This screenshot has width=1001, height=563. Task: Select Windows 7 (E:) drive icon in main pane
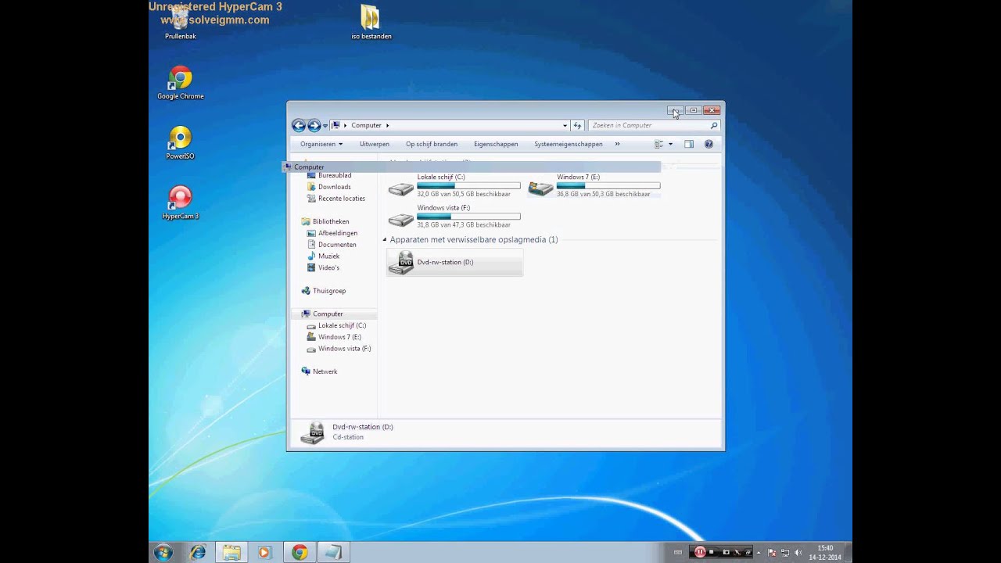pyautogui.click(x=540, y=188)
